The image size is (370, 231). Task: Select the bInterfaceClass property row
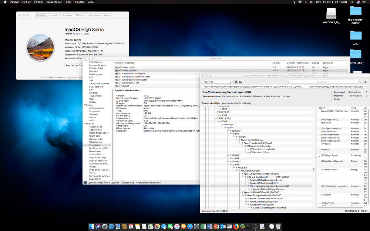tap(342, 132)
